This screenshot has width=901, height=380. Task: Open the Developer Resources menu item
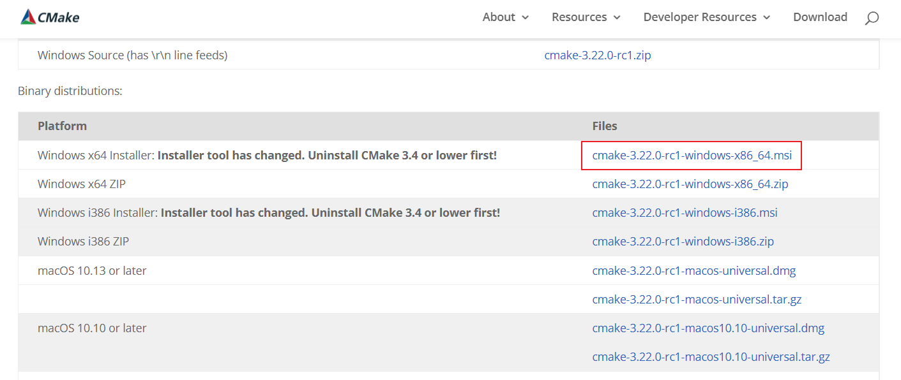coord(700,17)
